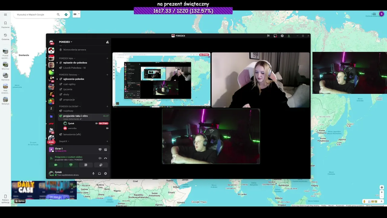The width and height of the screenshot is (387, 218).
Task: Collapse the POKEDEX GŁOSOWY category
Action: click(x=70, y=107)
